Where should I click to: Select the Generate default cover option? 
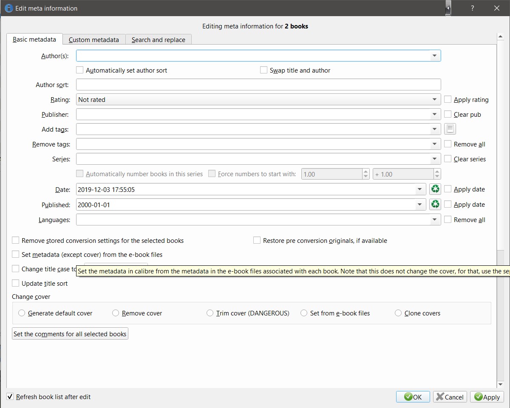click(x=22, y=313)
